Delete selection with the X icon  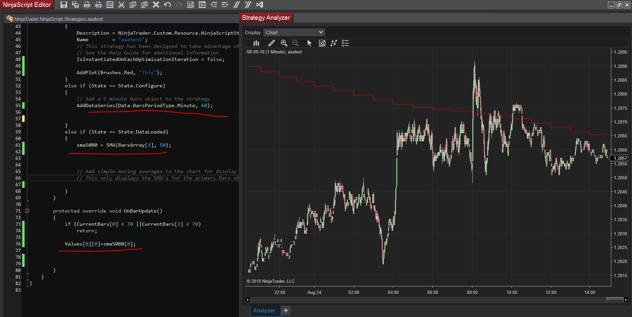coord(156,5)
